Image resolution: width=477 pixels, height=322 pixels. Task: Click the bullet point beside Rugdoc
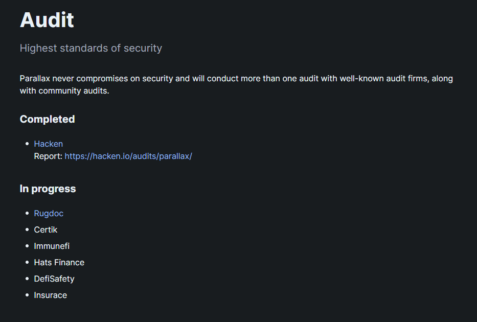coord(27,214)
